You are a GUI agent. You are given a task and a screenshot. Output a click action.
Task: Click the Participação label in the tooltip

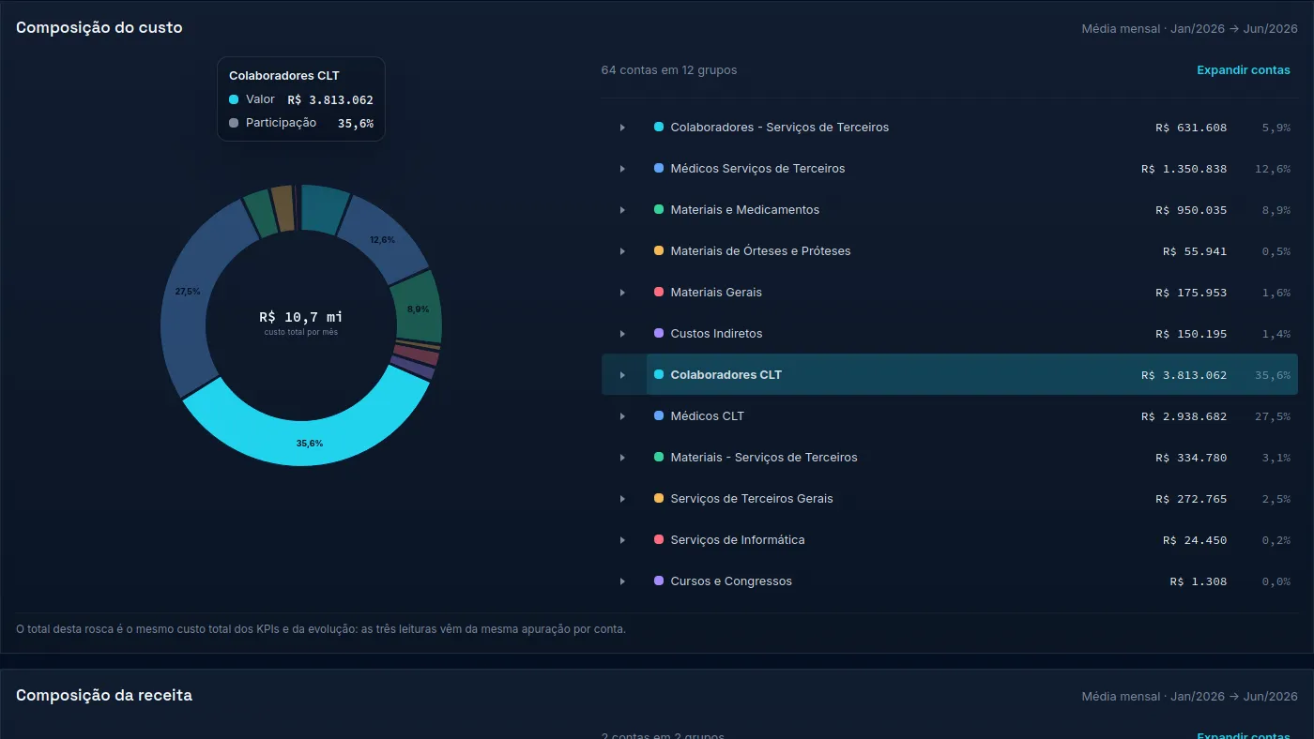point(281,123)
